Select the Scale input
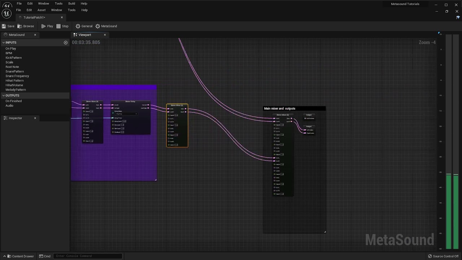 pos(9,62)
